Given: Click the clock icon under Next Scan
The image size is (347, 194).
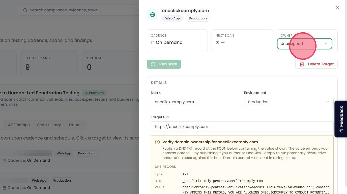Looking at the screenshot, I should (x=217, y=43).
